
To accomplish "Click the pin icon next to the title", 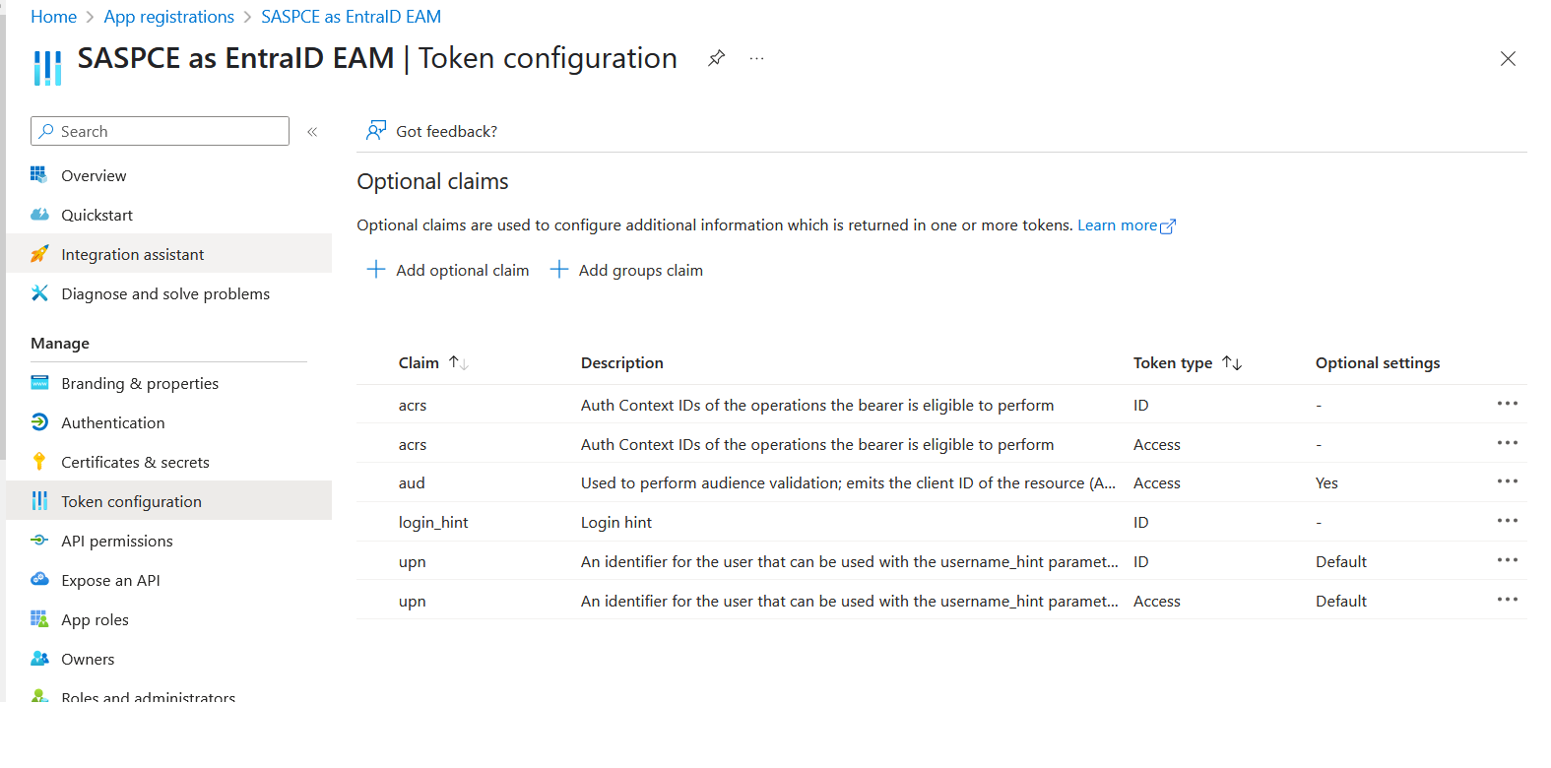I will point(716,58).
